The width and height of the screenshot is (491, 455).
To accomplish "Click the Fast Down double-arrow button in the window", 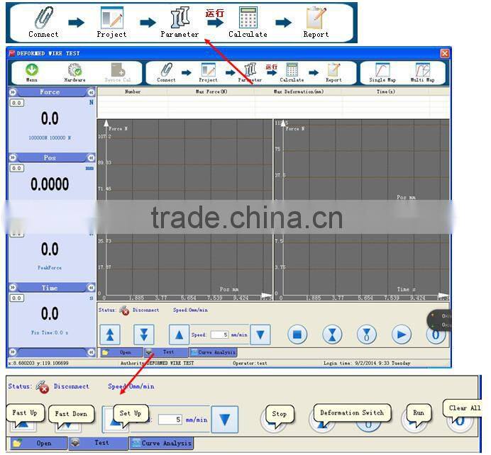I will (x=144, y=335).
